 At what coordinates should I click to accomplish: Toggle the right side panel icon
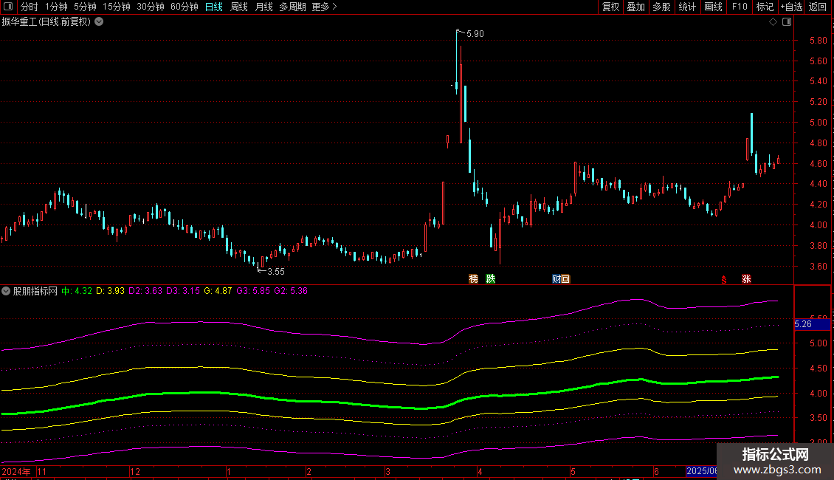(787, 22)
